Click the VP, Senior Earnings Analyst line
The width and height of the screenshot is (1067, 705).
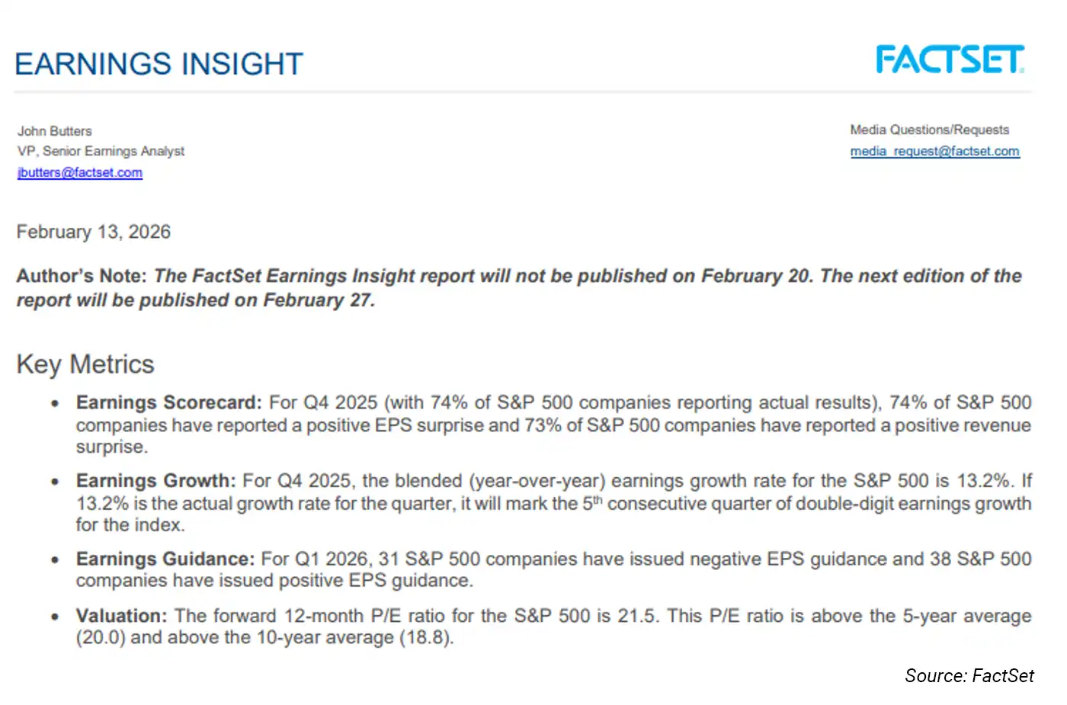[x=101, y=152]
